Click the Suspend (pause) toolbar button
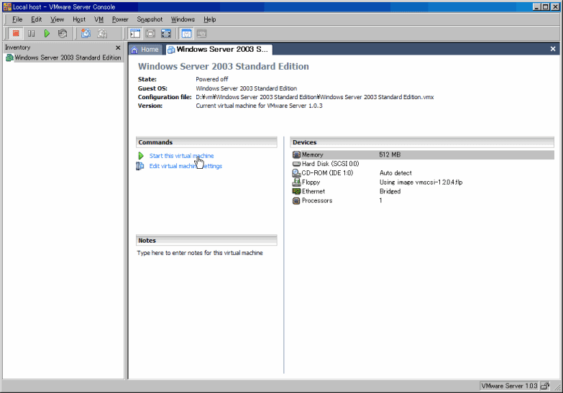The image size is (563, 393). 31,33
